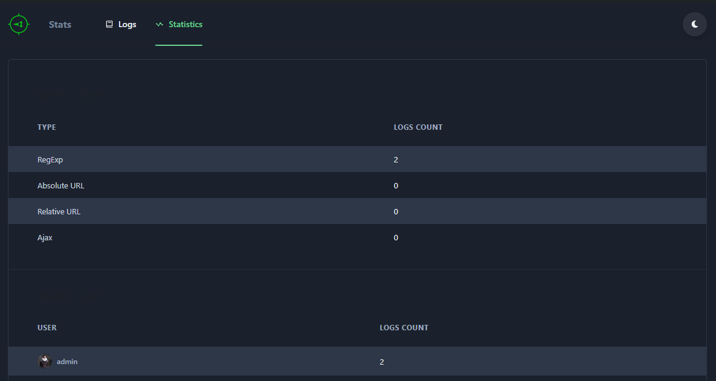
Task: Select the Relative URL row
Action: tap(357, 211)
